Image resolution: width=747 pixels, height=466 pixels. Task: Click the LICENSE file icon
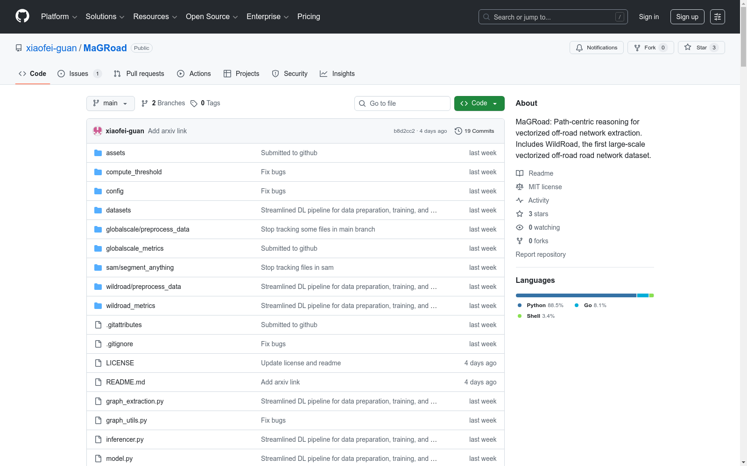pyautogui.click(x=98, y=363)
